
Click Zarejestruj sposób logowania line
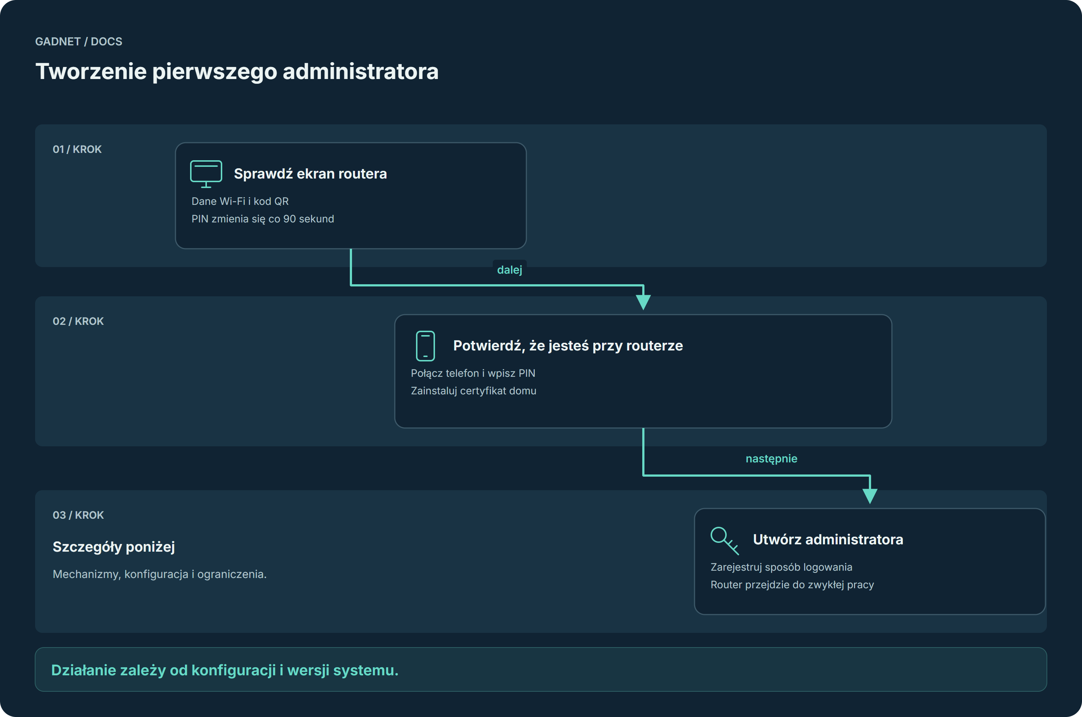click(x=782, y=567)
